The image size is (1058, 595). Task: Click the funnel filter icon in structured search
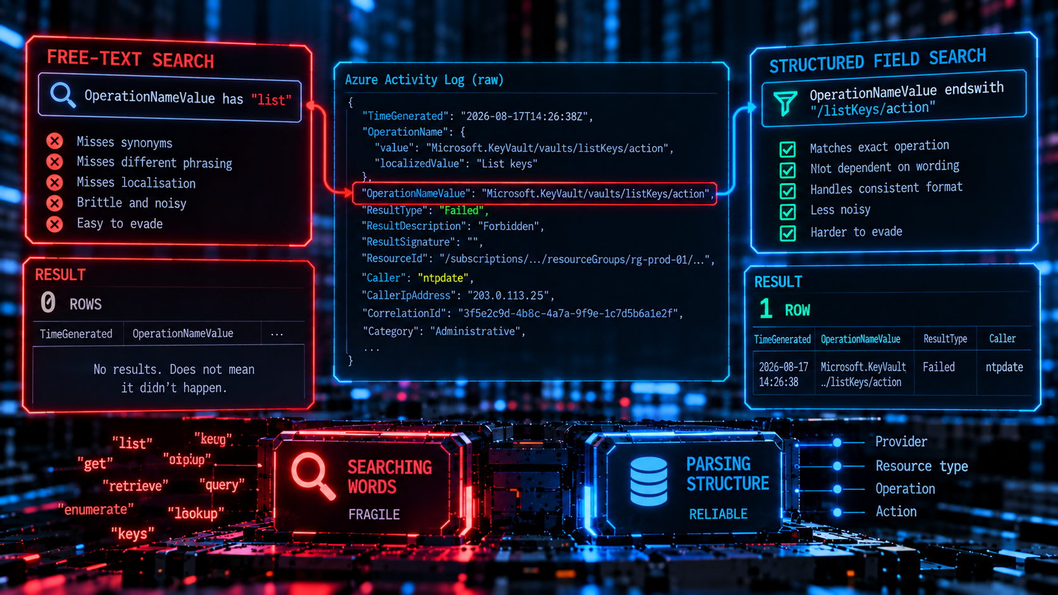(785, 103)
